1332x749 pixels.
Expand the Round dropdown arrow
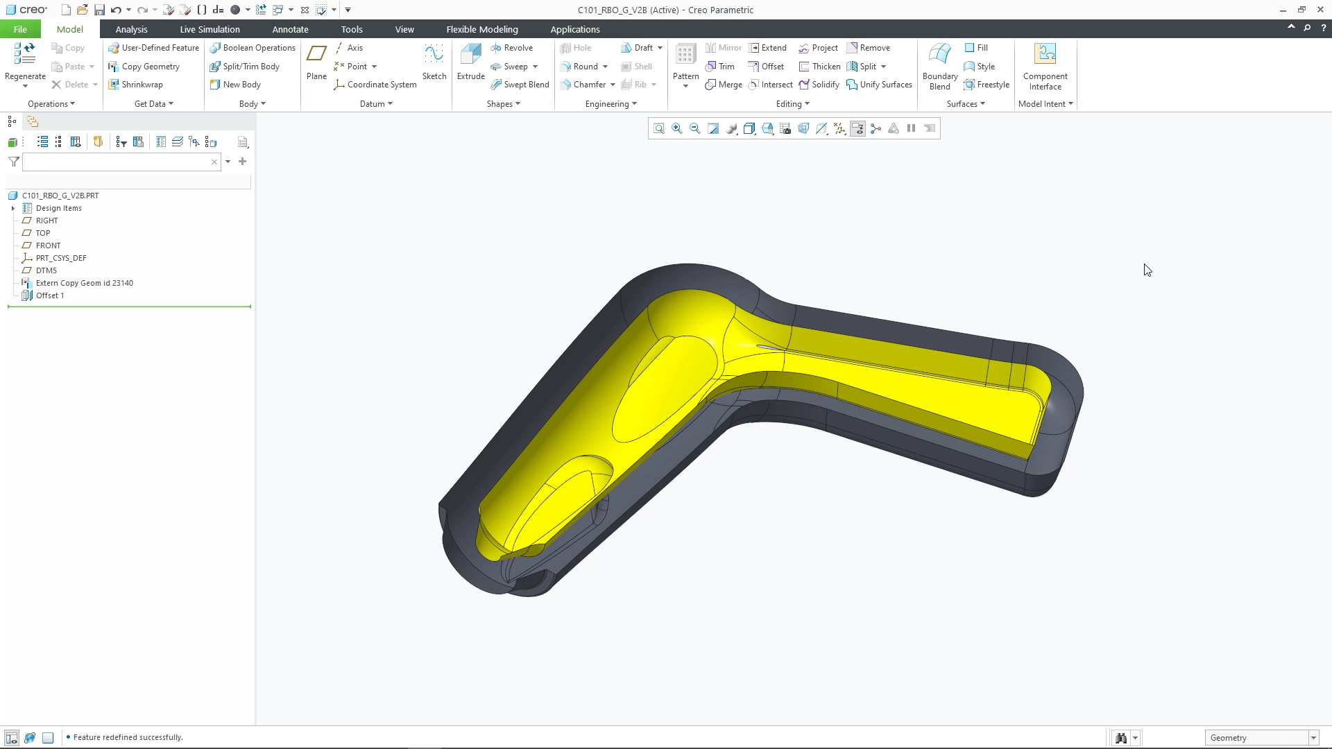tap(605, 67)
